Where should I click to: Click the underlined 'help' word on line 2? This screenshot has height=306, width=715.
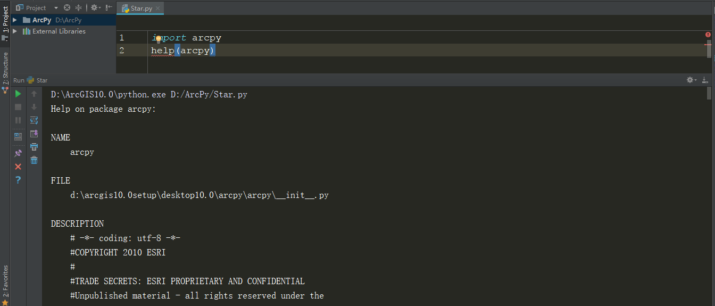pos(162,51)
